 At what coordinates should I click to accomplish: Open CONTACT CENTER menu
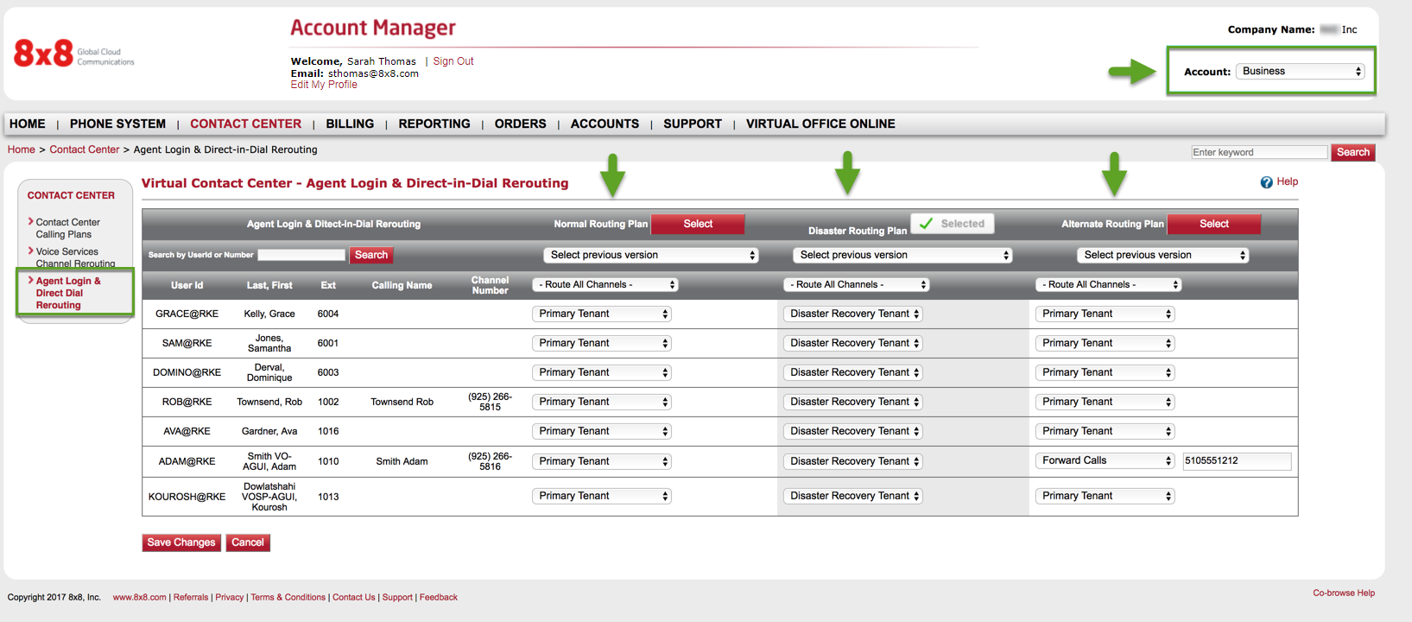tap(246, 124)
